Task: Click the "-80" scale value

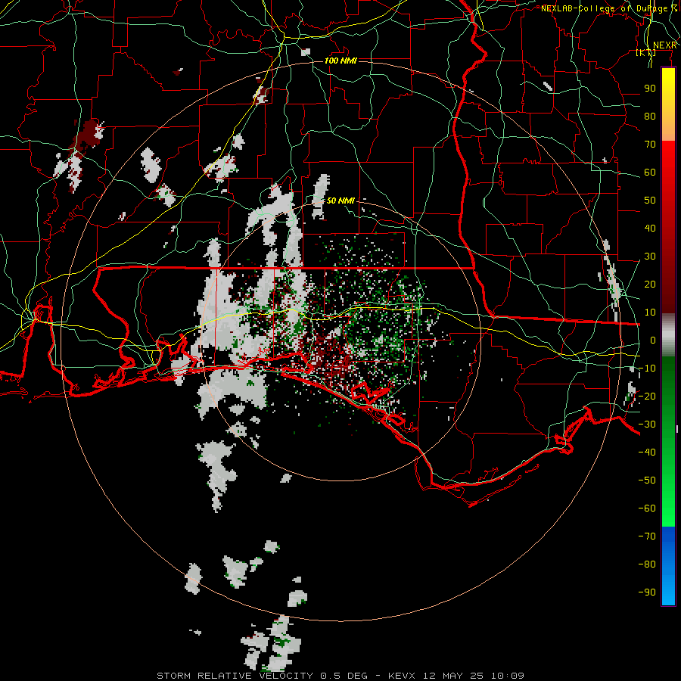Action: [647, 564]
